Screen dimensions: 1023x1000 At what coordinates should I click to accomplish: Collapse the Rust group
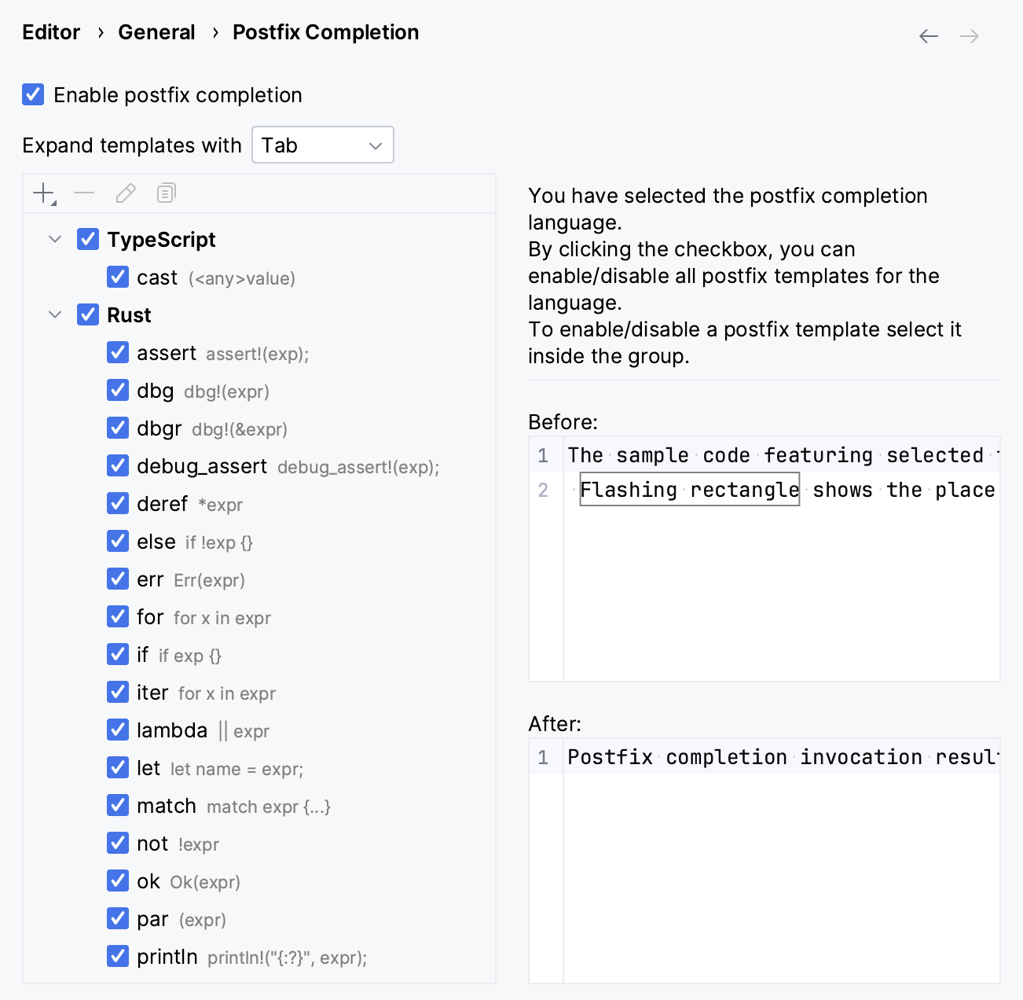point(54,314)
